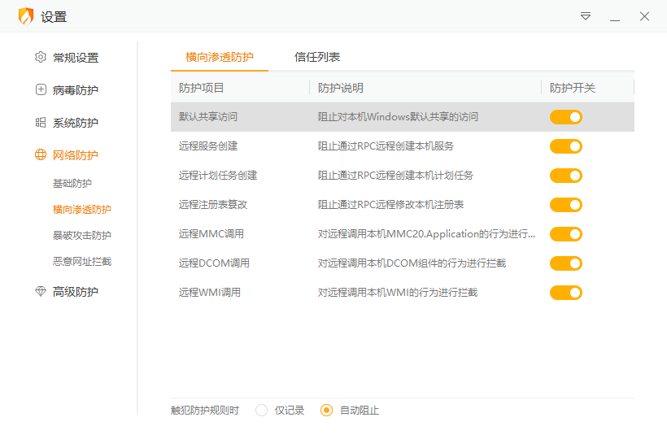
Task: Click the gear icon for 常规设置
Action: tap(41, 58)
